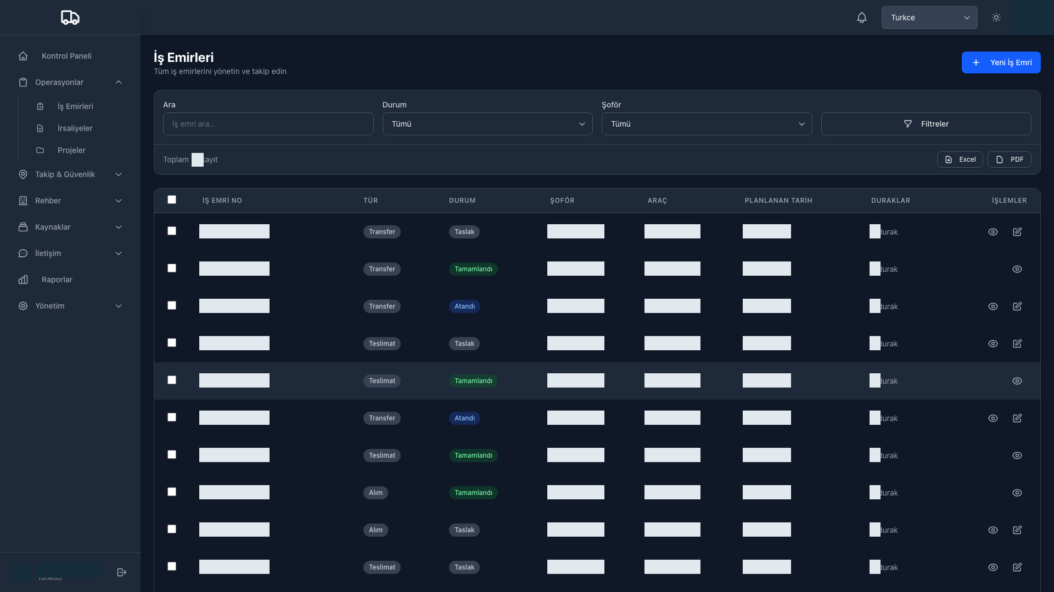Click the DURUM column header

tap(462, 201)
